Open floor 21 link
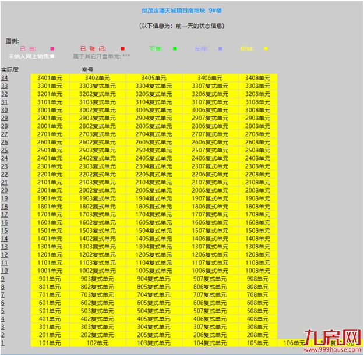This screenshot has width=364, height=355. click(5, 182)
